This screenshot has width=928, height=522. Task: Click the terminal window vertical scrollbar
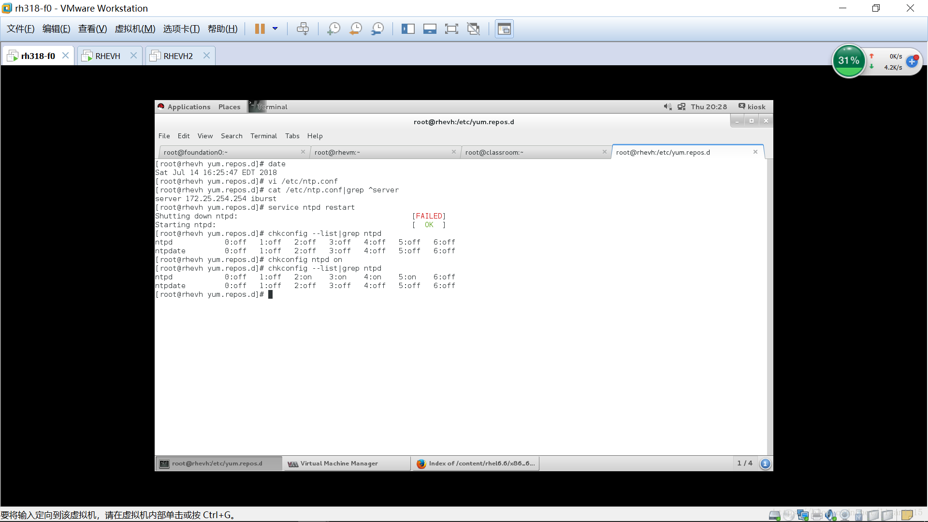tap(769, 307)
